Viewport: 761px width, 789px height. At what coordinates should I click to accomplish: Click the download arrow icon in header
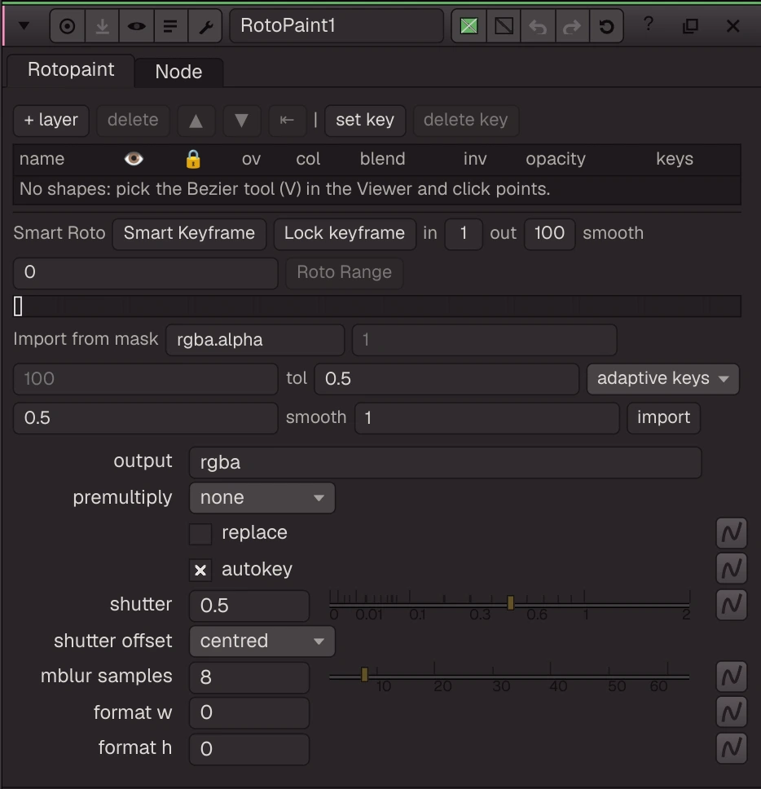point(102,25)
